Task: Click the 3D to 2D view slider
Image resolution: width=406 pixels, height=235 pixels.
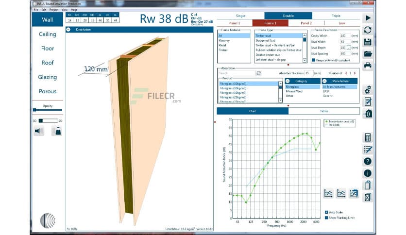Action: pyautogui.click(x=48, y=120)
